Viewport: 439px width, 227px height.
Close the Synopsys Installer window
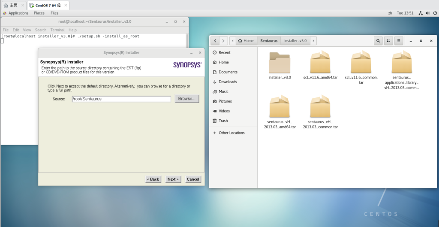(x=200, y=53)
